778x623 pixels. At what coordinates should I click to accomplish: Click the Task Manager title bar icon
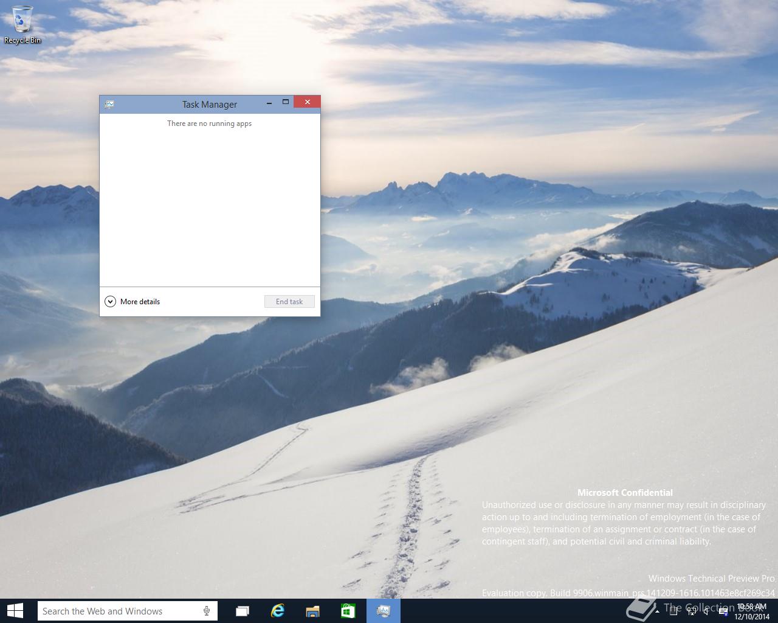tap(109, 104)
